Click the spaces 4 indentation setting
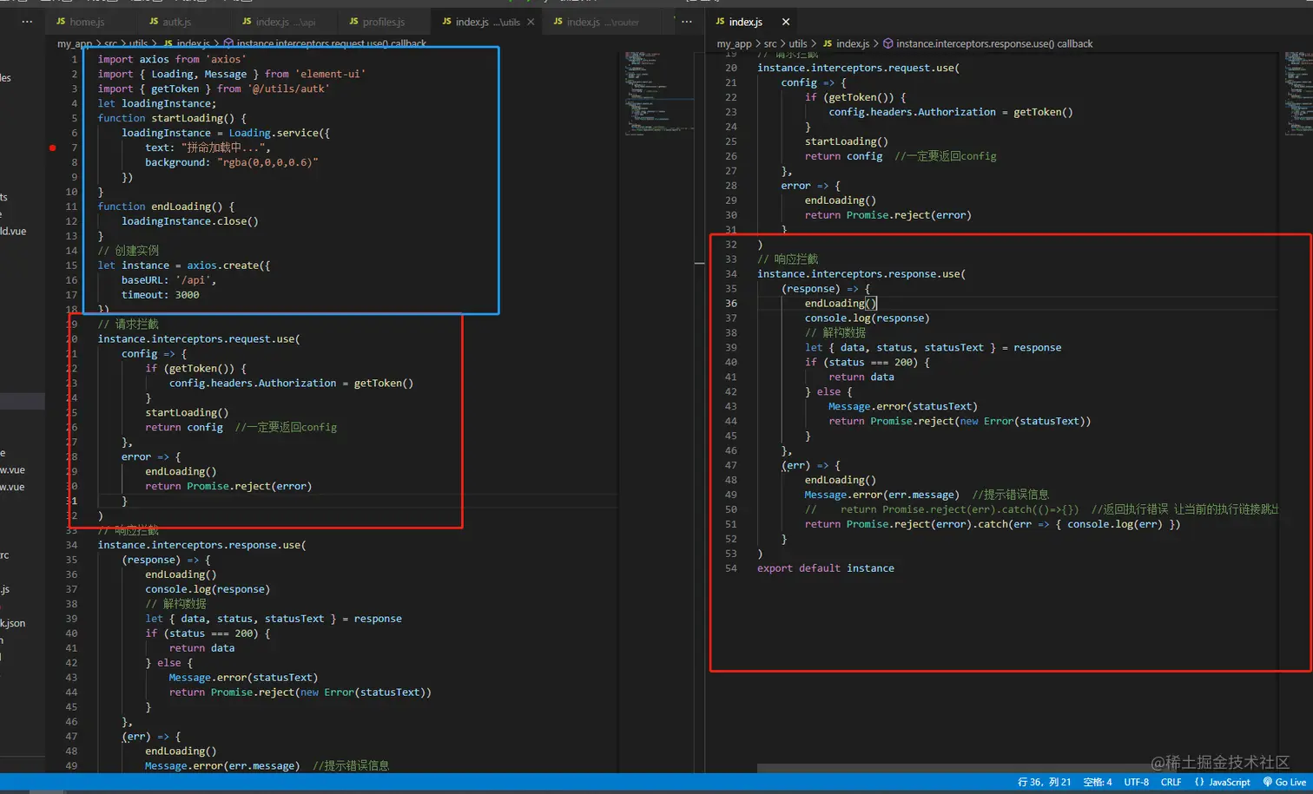The width and height of the screenshot is (1313, 794). coord(1097,782)
